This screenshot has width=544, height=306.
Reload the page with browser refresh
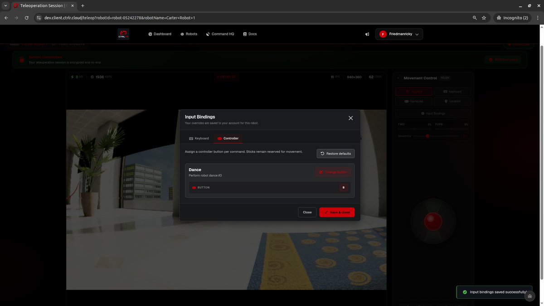(x=27, y=18)
